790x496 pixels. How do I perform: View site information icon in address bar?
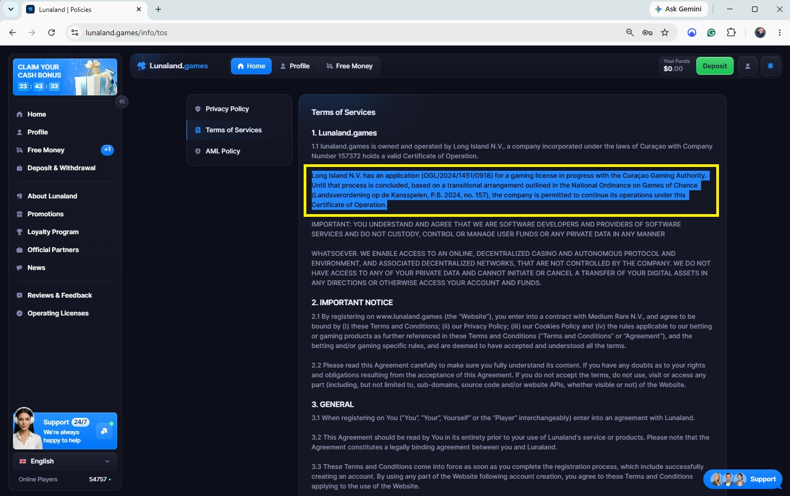tap(75, 33)
